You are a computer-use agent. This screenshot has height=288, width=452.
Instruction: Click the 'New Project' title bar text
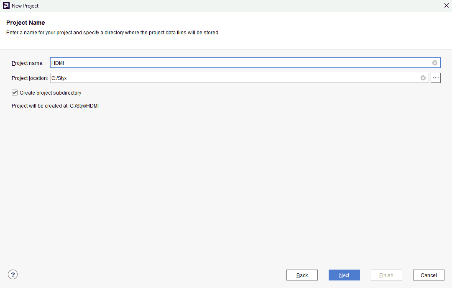point(25,6)
